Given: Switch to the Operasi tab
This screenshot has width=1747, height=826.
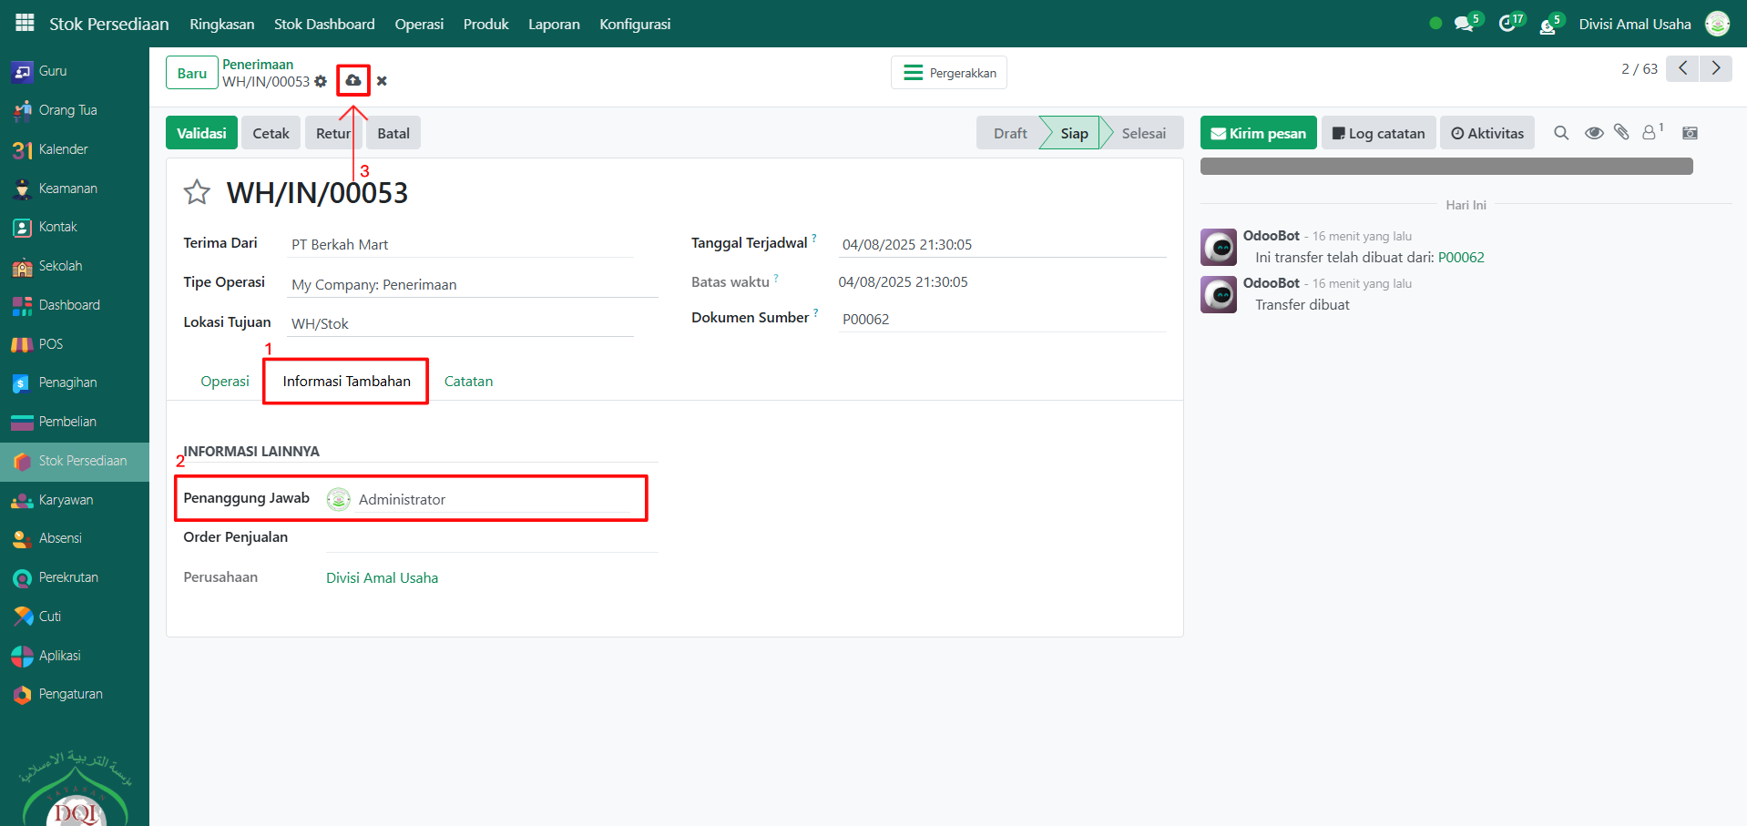Looking at the screenshot, I should point(225,381).
